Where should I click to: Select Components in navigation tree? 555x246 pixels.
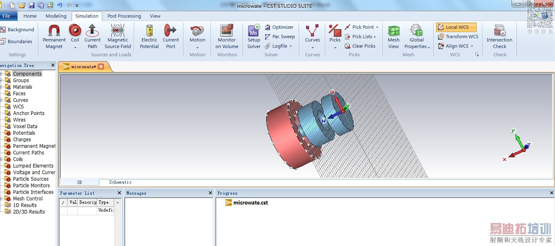(x=27, y=74)
